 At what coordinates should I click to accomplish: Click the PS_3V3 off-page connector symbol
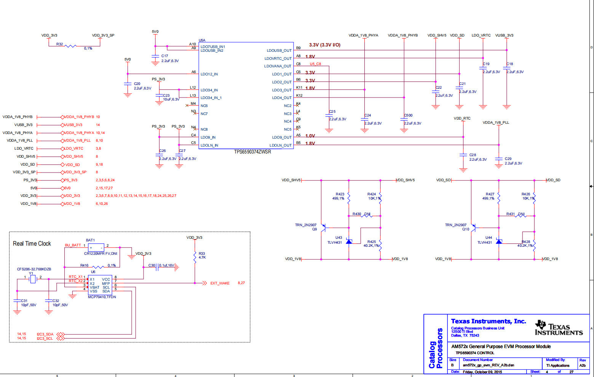pyautogui.click(x=63, y=180)
